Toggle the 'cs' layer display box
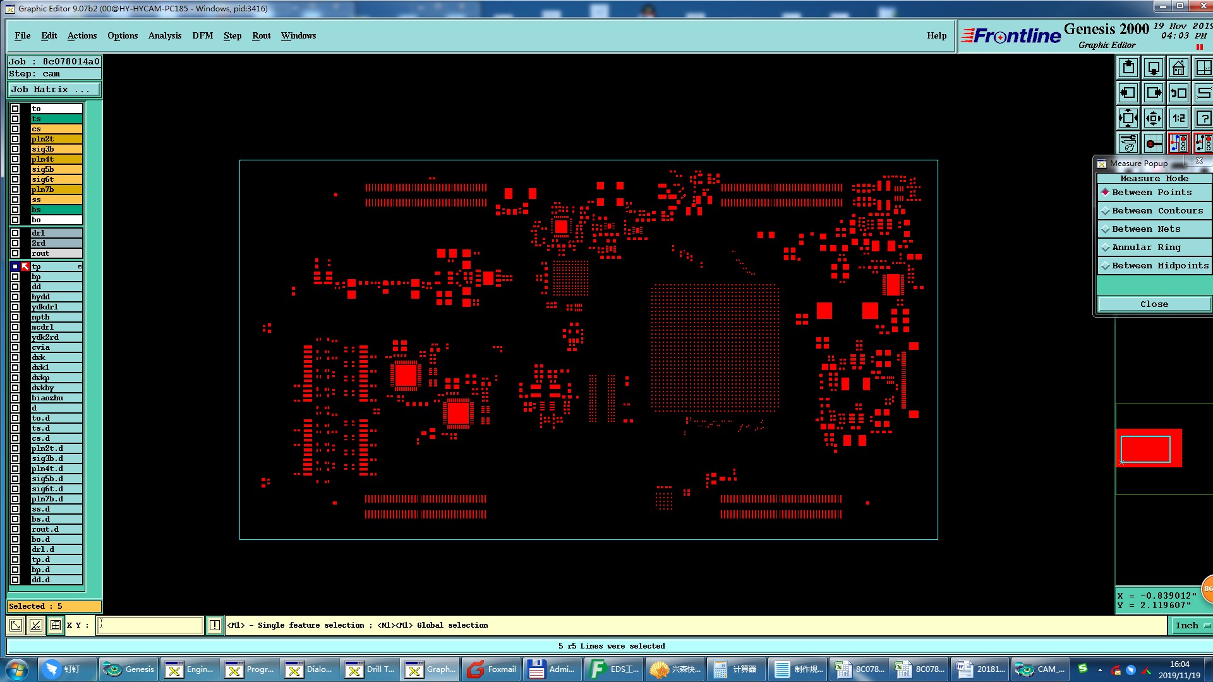Viewport: 1213px width, 682px height. (15, 129)
